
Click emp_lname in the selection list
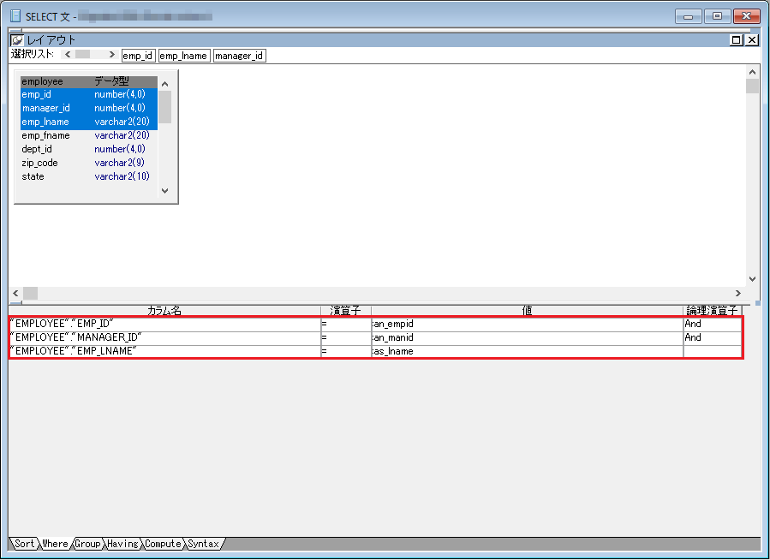click(x=183, y=56)
